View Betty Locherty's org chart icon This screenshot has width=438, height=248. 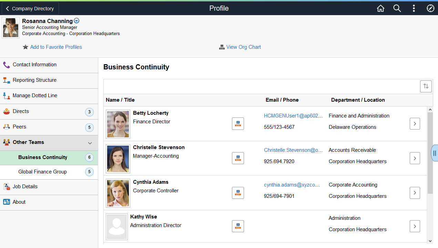[238, 124]
